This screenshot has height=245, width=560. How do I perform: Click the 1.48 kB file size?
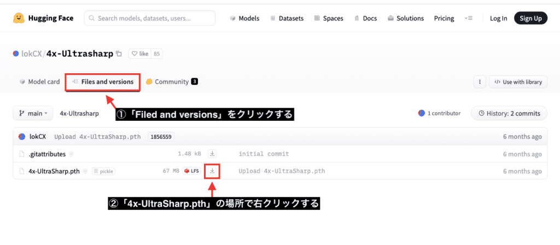pos(189,154)
